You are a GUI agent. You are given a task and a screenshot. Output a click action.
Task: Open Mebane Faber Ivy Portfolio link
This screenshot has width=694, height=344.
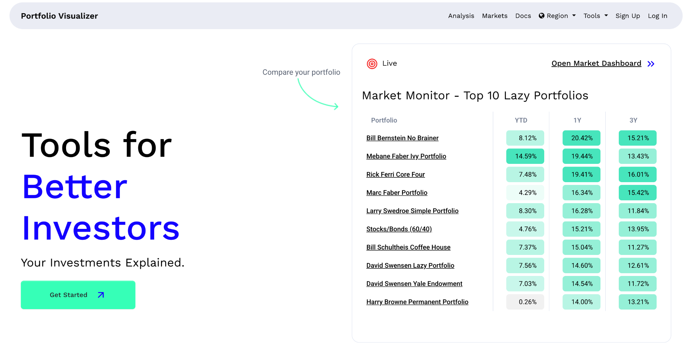pyautogui.click(x=406, y=156)
